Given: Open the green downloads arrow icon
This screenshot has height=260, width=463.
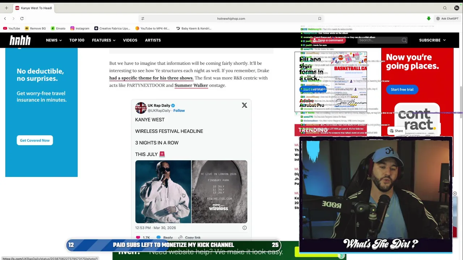Looking at the screenshot, I should tap(429, 18).
